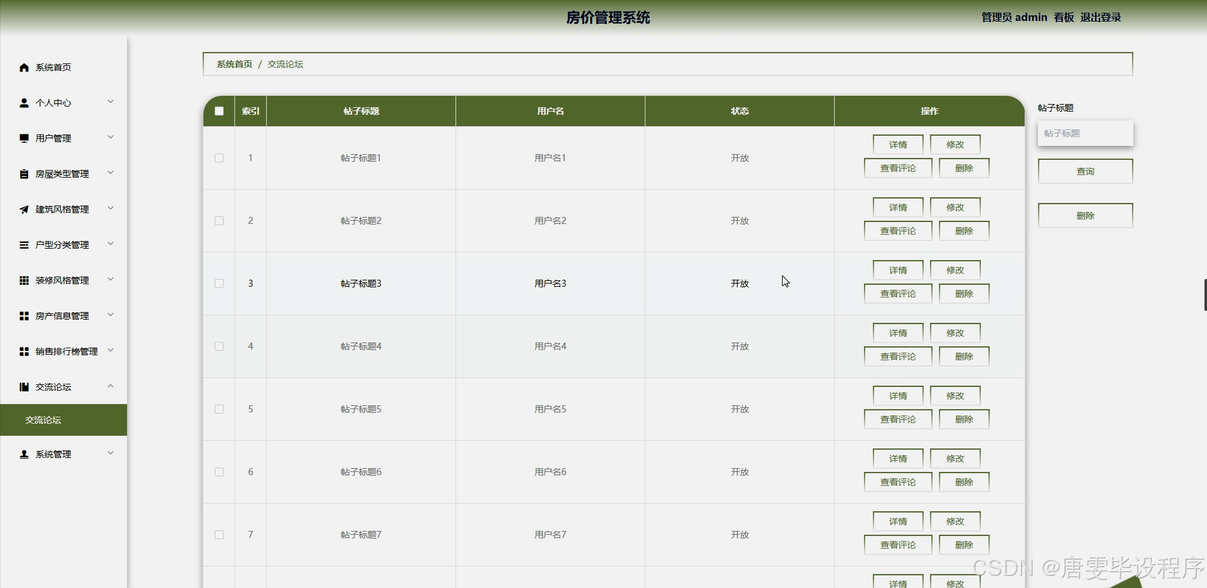
Task: Expand the 用户管理 chevron
Action: point(111,137)
